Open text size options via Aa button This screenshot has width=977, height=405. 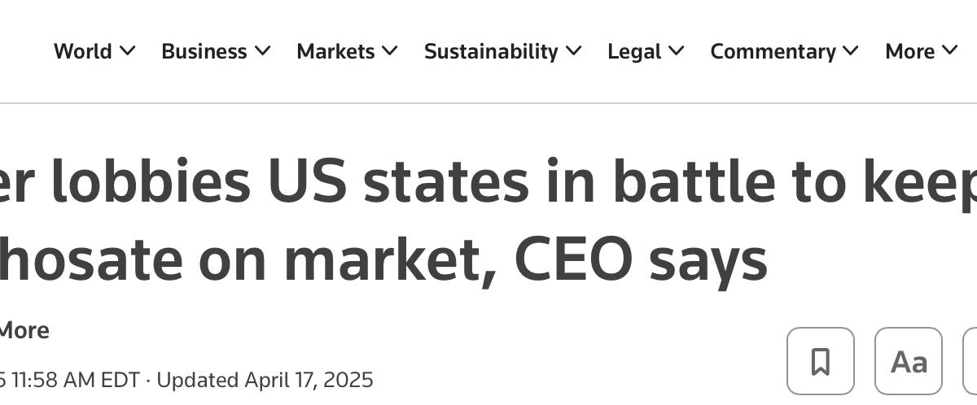[909, 361]
